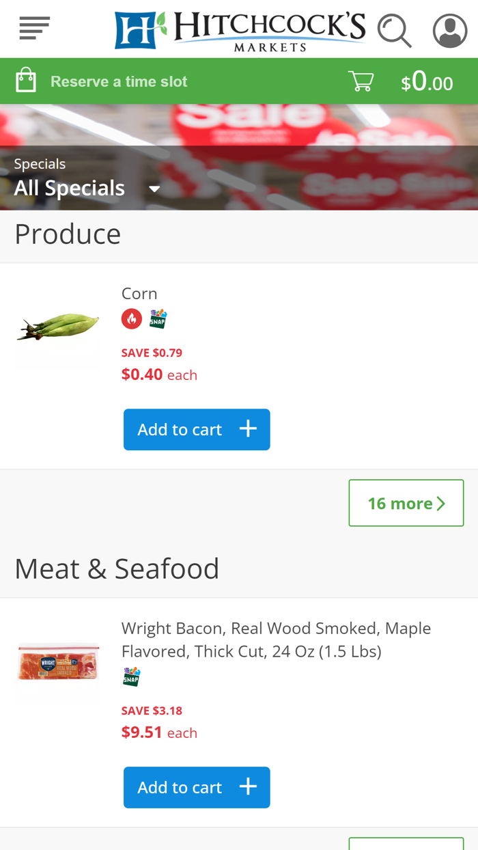Open the user account profile icon

coord(450,31)
